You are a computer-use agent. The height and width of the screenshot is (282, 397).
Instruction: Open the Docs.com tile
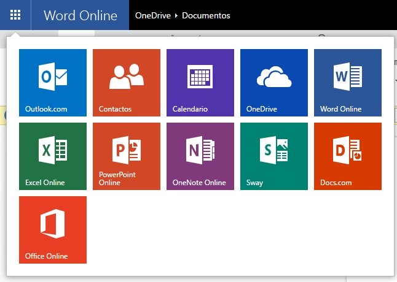[348, 156]
